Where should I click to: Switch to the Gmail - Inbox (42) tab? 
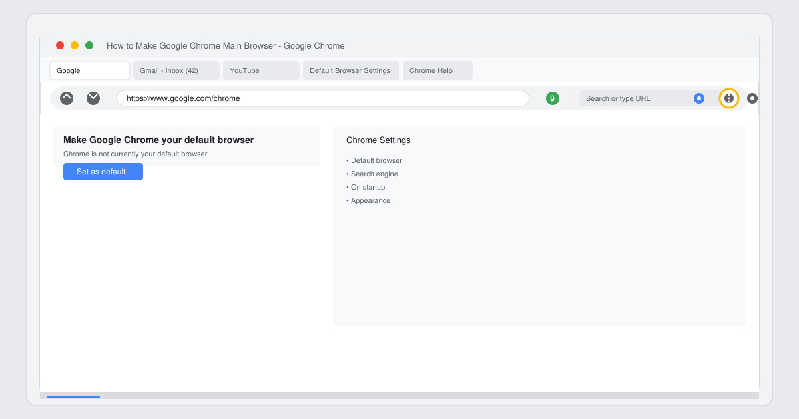coord(176,70)
